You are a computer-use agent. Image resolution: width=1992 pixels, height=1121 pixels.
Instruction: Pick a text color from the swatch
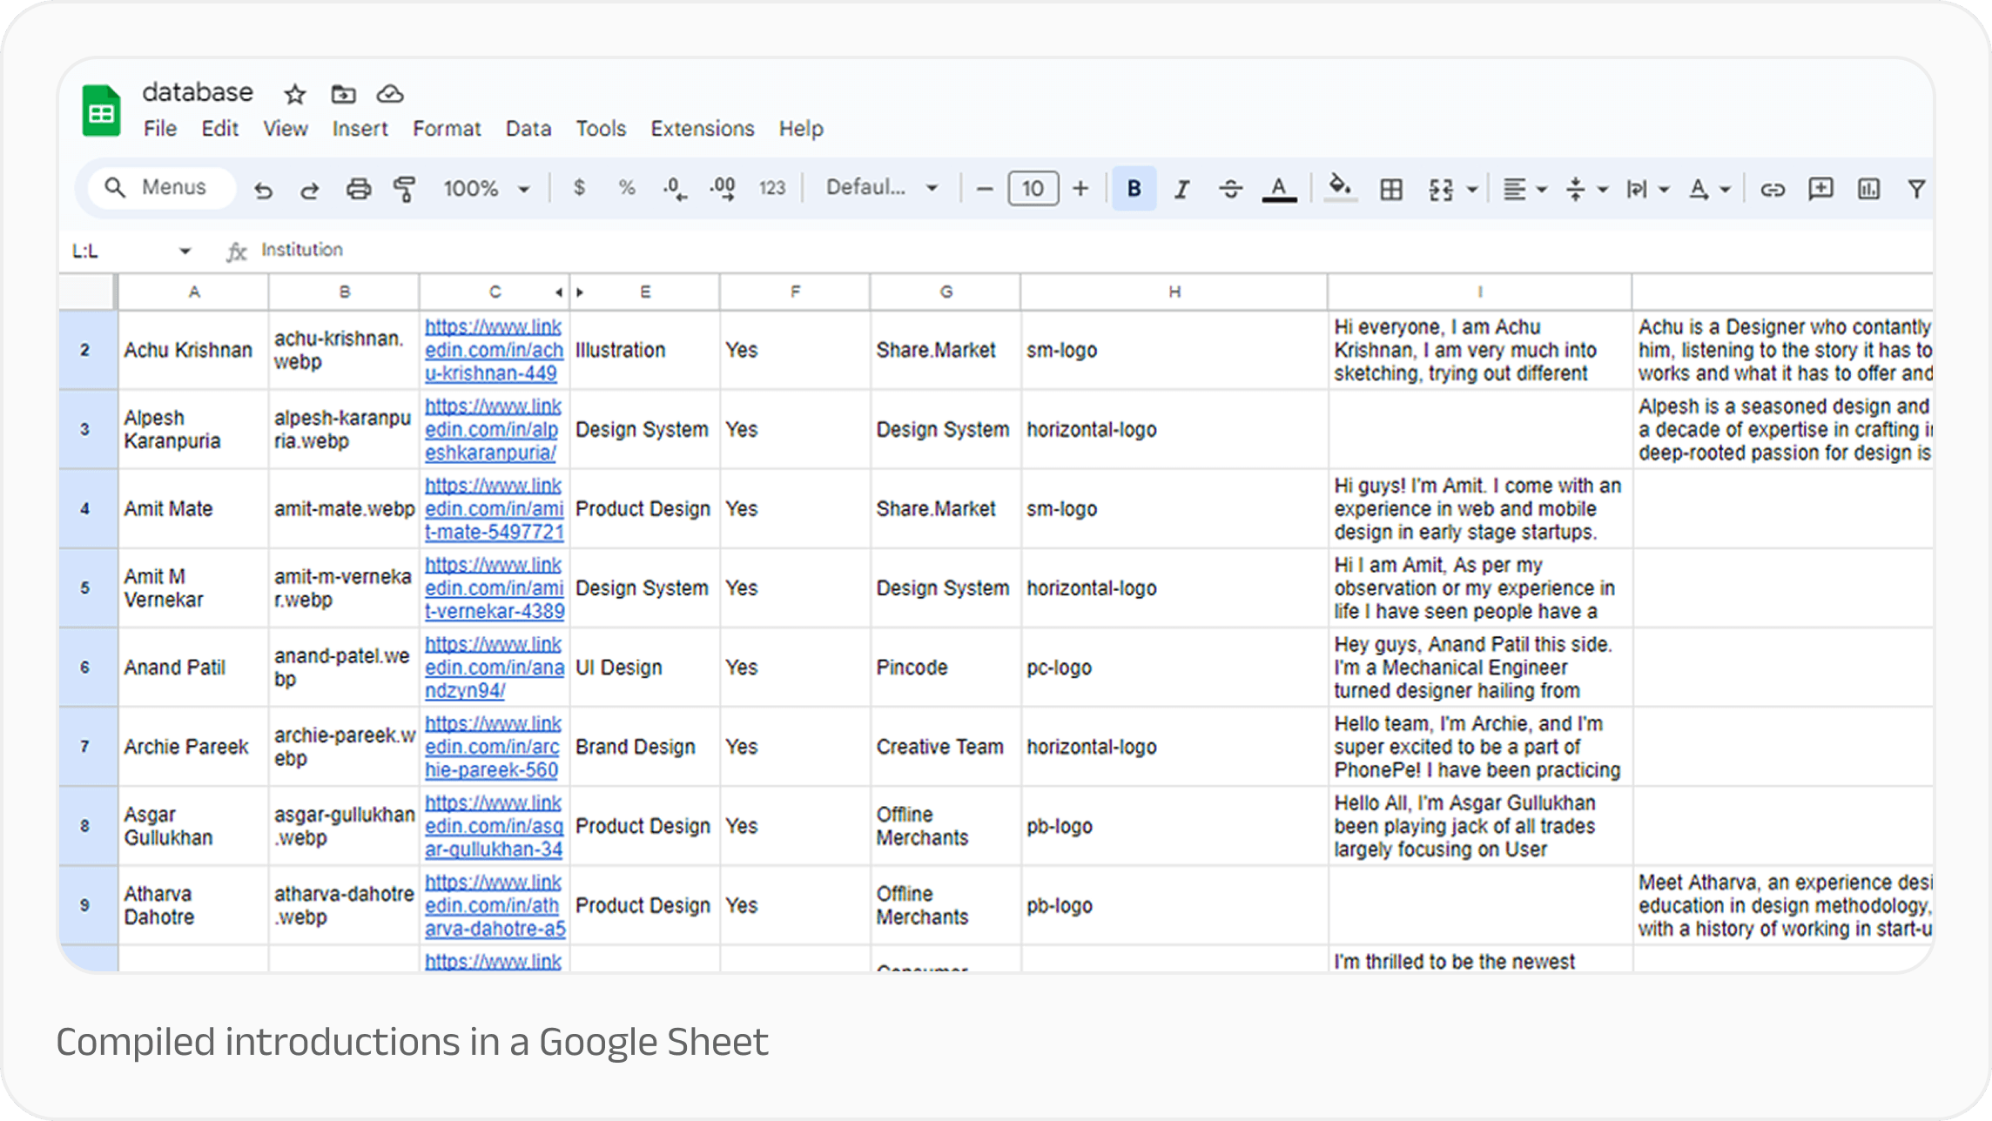(1277, 187)
